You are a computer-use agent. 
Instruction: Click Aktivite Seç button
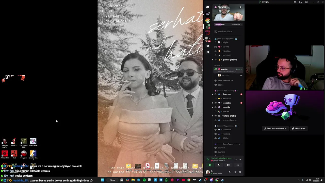click(299, 129)
